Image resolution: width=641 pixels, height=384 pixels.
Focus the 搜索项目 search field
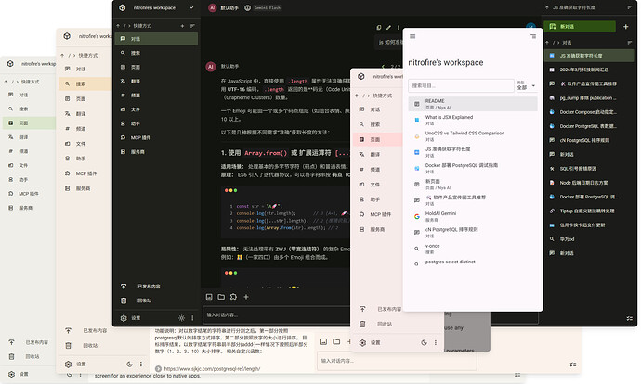tap(461, 85)
